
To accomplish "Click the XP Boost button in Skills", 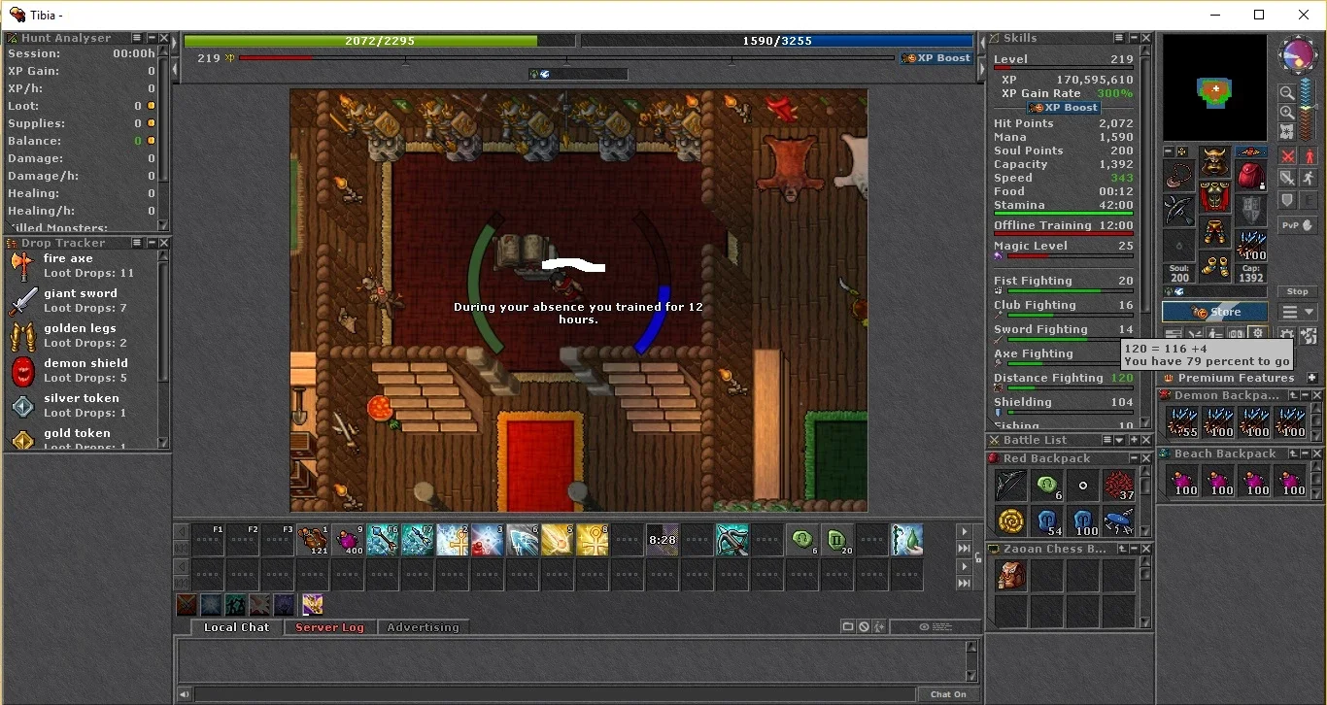I will point(1064,108).
